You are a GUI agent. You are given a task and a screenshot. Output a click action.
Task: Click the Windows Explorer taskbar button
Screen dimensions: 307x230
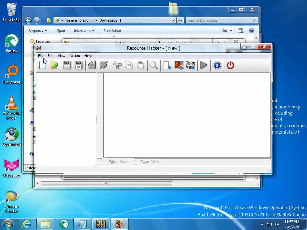[45, 224]
